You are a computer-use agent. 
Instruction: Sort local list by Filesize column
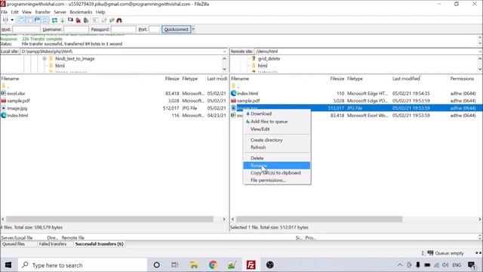[x=172, y=79]
